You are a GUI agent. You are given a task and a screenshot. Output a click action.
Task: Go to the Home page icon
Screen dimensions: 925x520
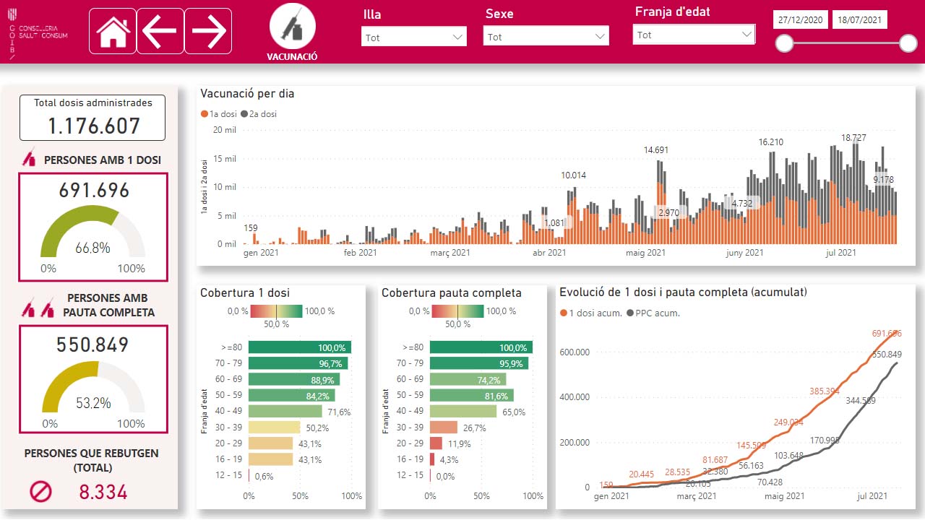[113, 31]
